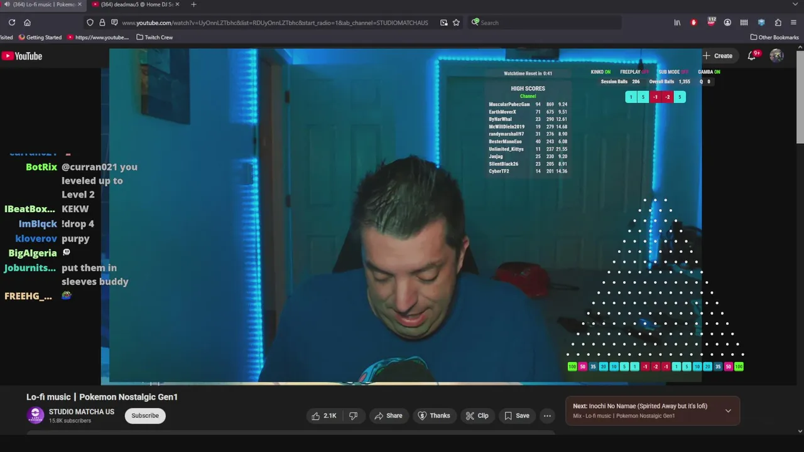
Task: Click the URL address bar
Action: tap(274, 23)
